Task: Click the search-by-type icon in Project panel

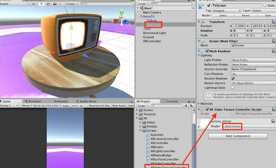Action: [x=186, y=105]
